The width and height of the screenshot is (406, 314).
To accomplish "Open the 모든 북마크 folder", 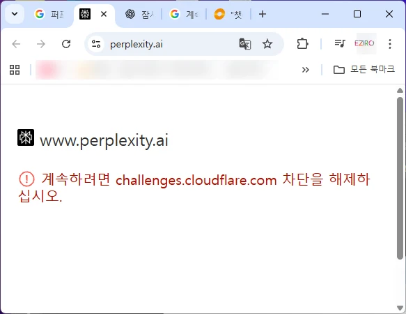I will (x=364, y=69).
